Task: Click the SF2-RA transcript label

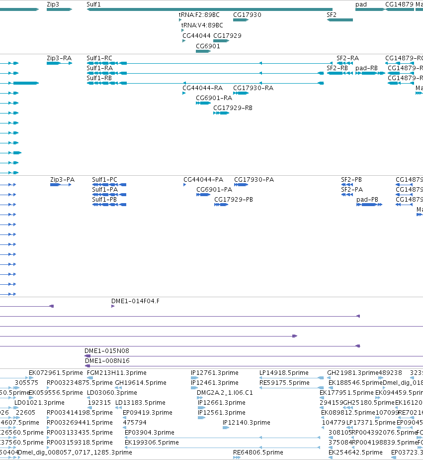Action: [x=348, y=58]
